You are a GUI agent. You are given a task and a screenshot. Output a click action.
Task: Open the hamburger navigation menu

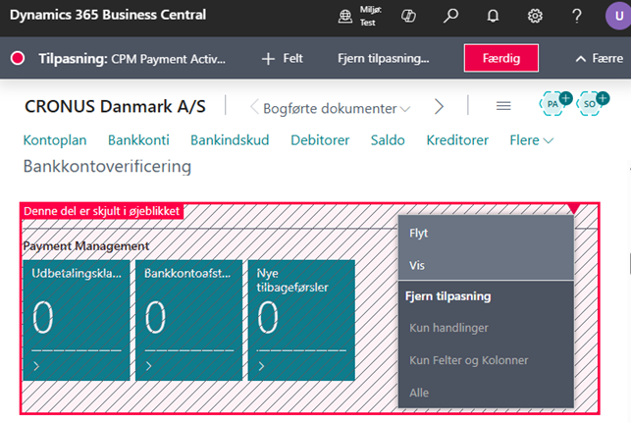[503, 106]
